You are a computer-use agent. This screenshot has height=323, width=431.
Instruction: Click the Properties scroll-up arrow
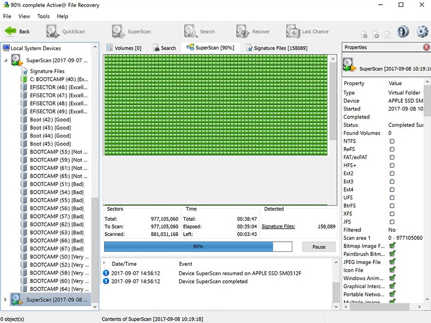coord(427,82)
